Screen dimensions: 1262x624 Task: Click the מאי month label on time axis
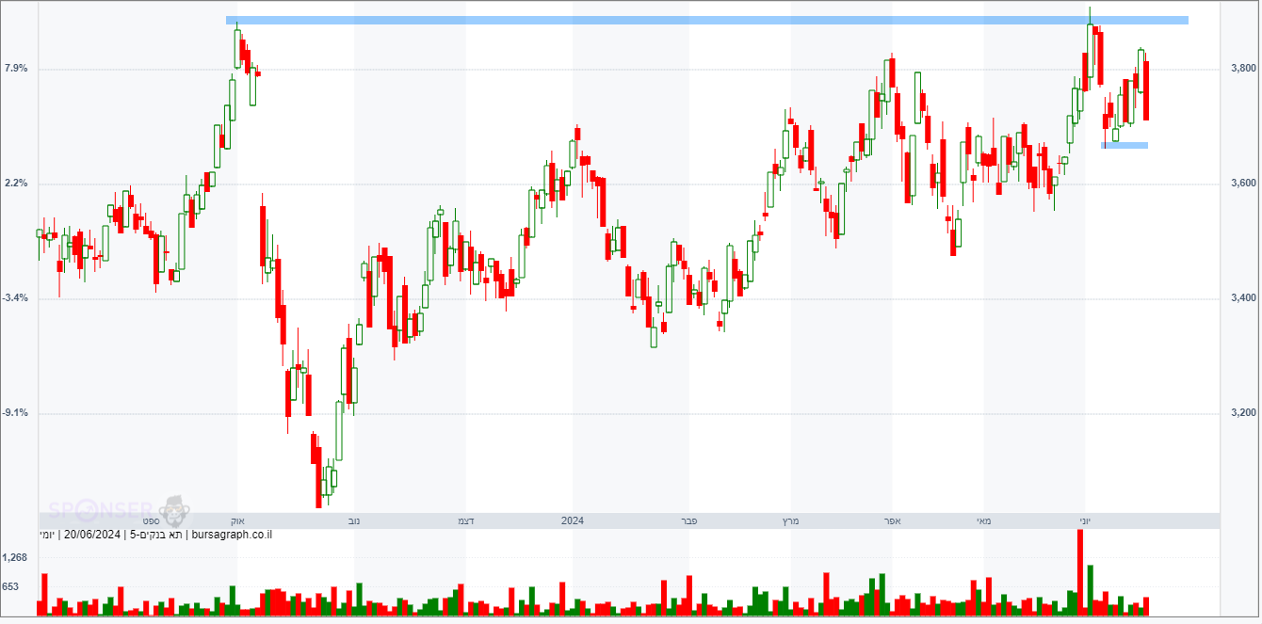coord(983,520)
